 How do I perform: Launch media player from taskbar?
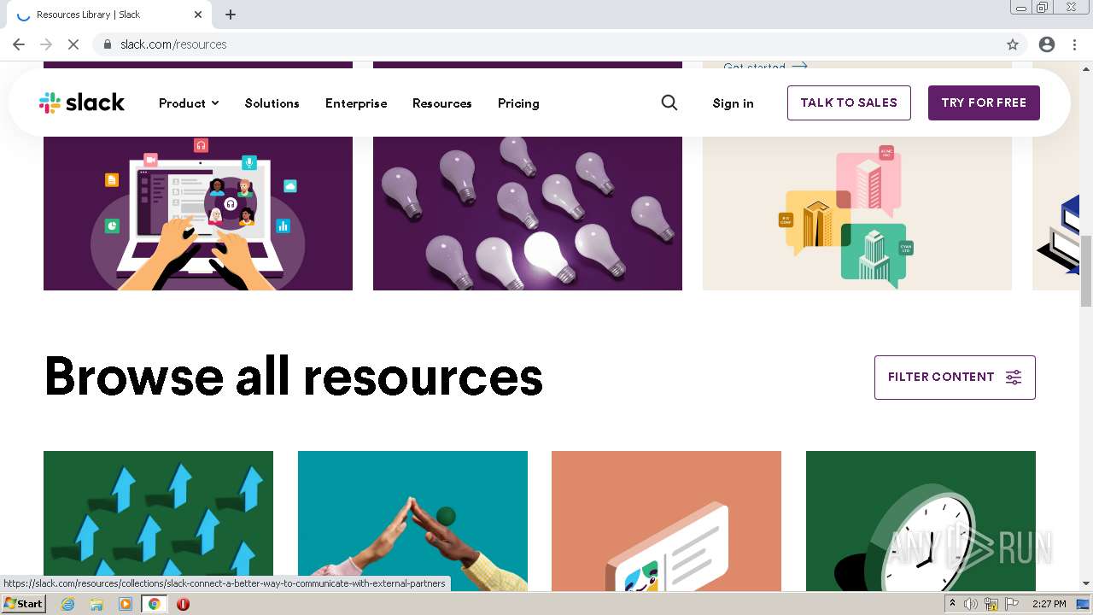(x=126, y=604)
